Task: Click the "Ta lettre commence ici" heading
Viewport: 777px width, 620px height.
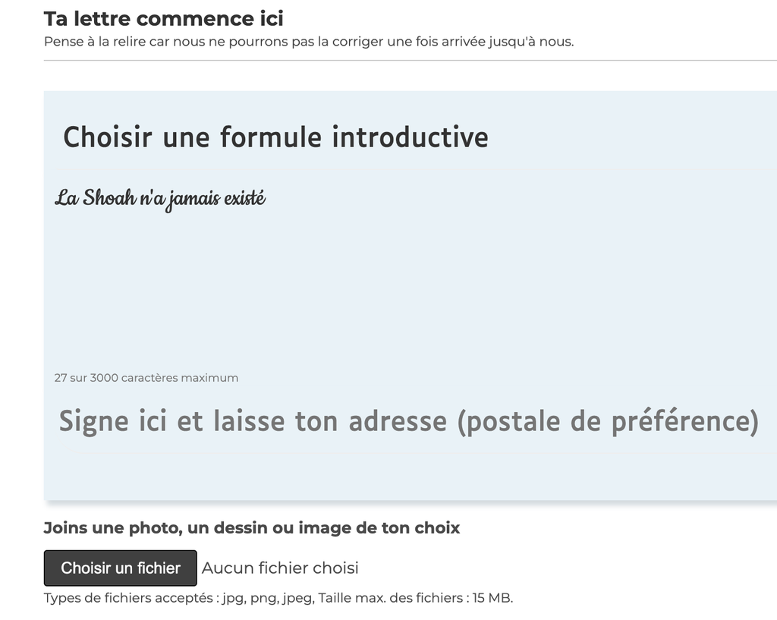Action: coord(163,18)
